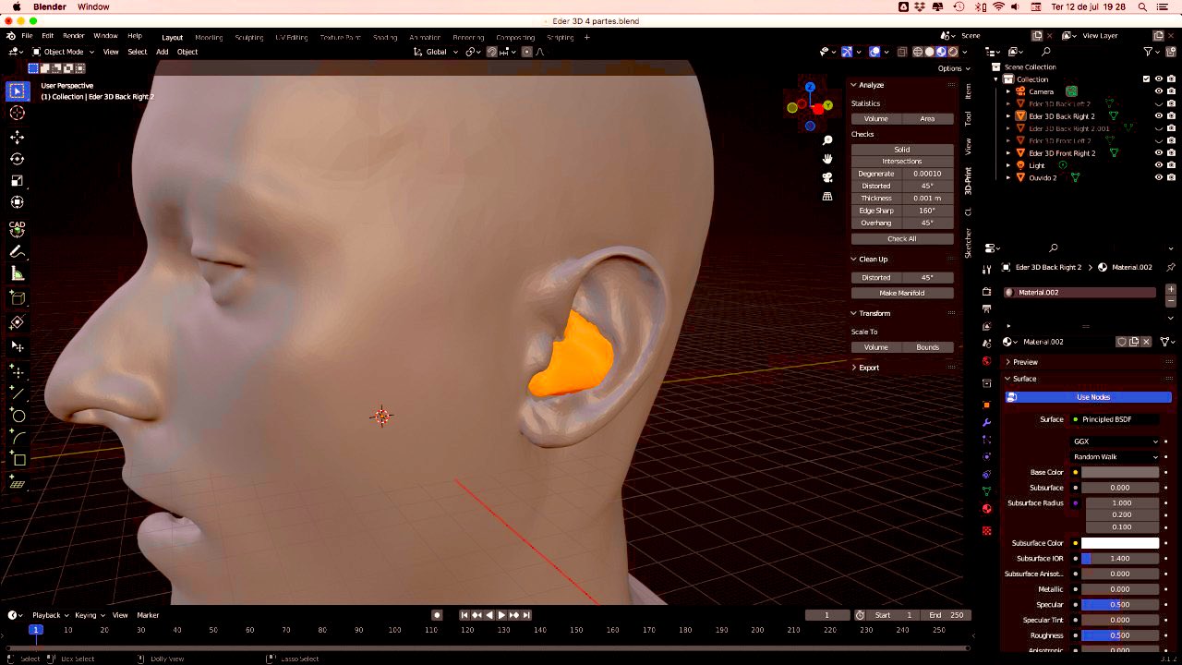Switch to wireframe viewport shading

click(x=920, y=52)
